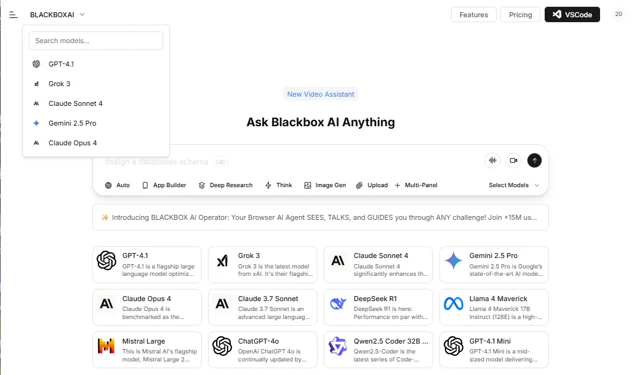The height and width of the screenshot is (375, 637).
Task: Click the Gemini star logo on Gemini 2.5 Pro card
Action: [454, 260]
